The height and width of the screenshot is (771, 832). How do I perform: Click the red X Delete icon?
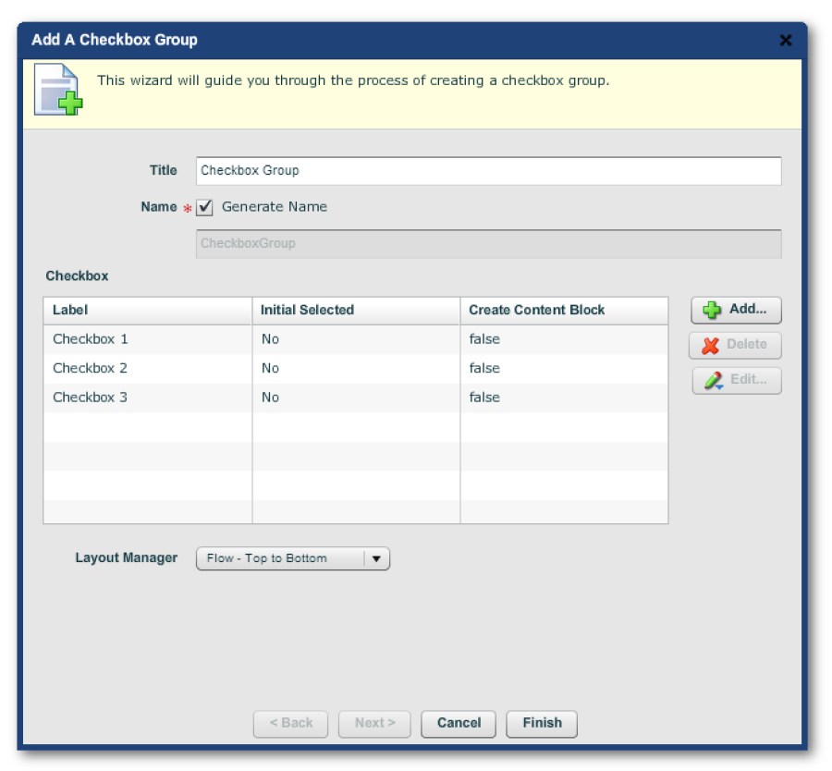(x=711, y=346)
